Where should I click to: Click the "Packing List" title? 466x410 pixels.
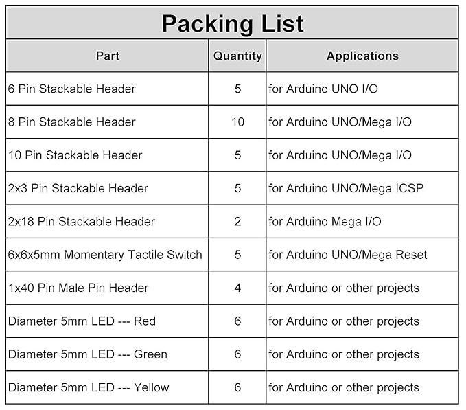(233, 23)
